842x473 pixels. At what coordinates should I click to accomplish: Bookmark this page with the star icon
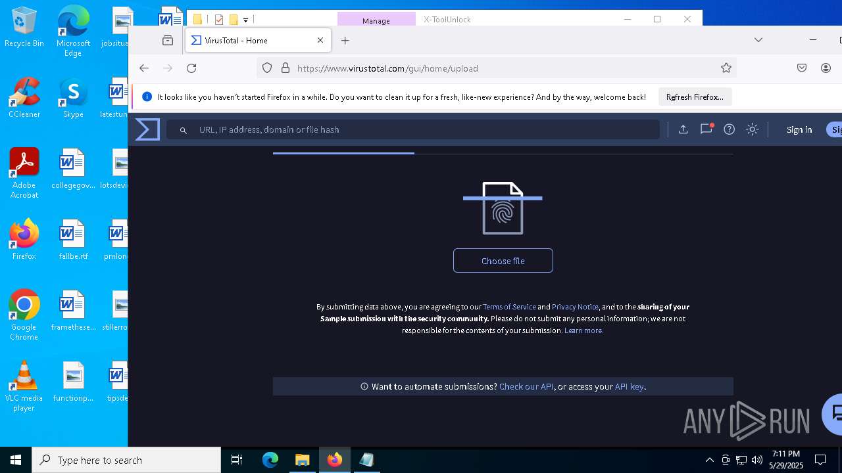(726, 68)
